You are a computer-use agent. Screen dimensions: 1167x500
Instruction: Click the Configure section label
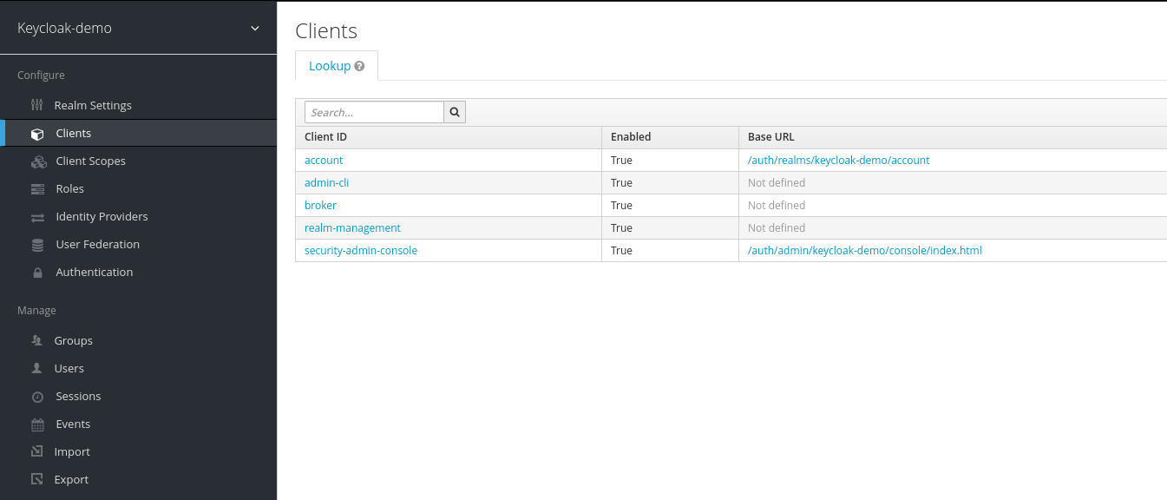coord(41,76)
